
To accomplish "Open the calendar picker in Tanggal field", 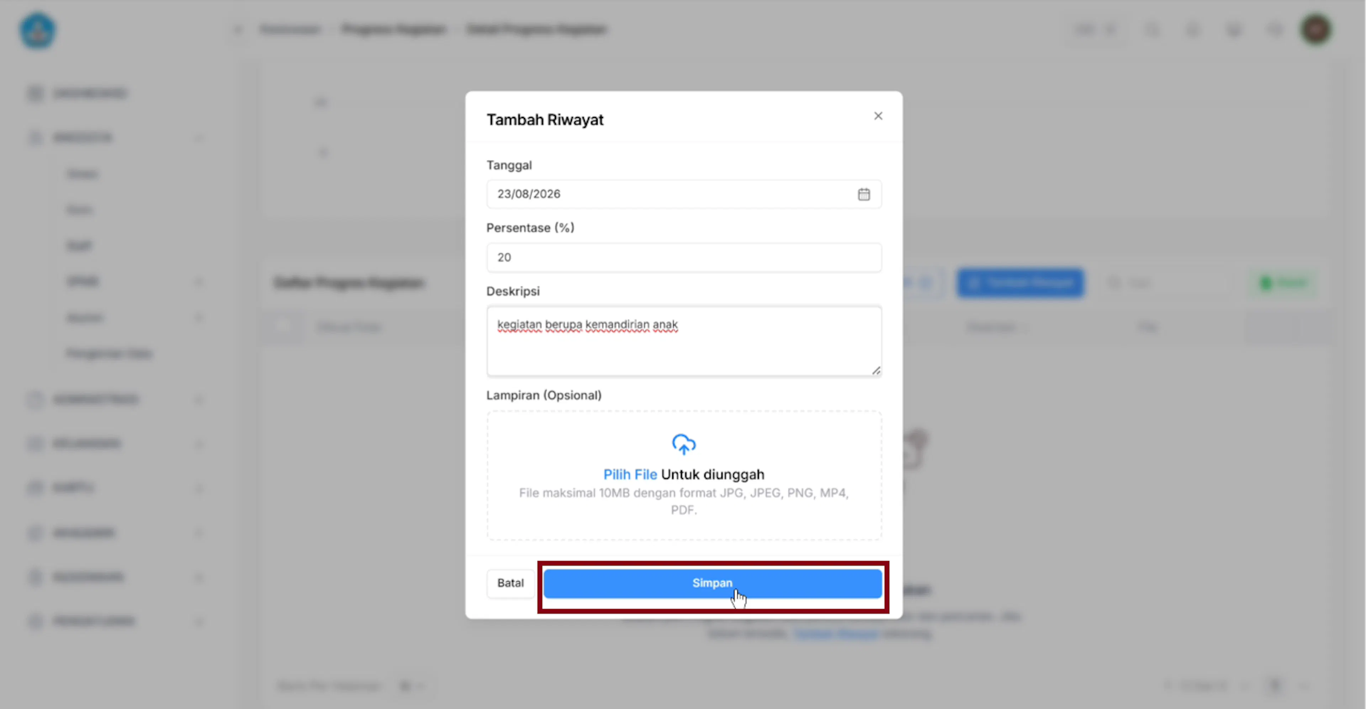I will [x=864, y=194].
